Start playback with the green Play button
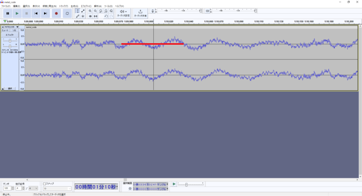The height and width of the screenshot is (196, 362). (x=17, y=13)
